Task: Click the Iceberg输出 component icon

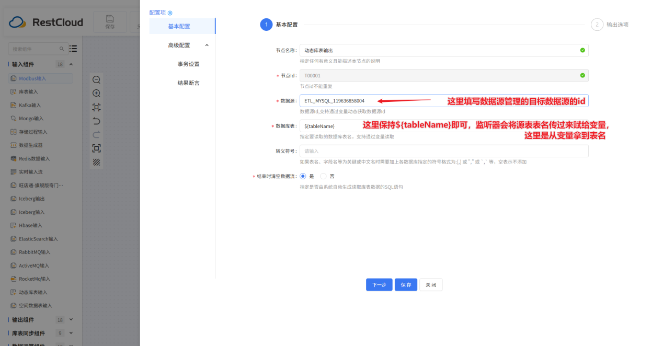Action: pyautogui.click(x=14, y=199)
